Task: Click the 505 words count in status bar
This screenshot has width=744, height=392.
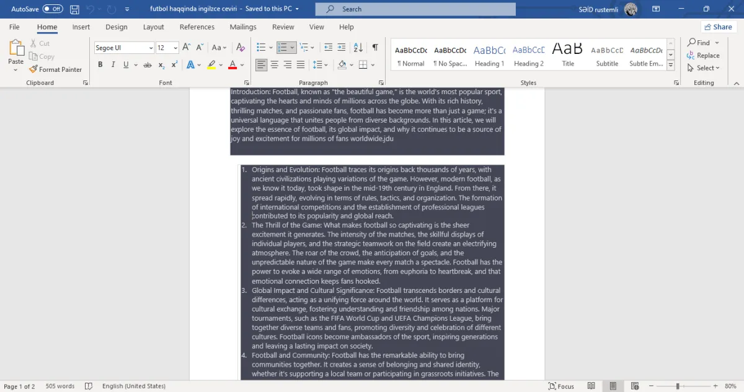Action: pyautogui.click(x=60, y=386)
